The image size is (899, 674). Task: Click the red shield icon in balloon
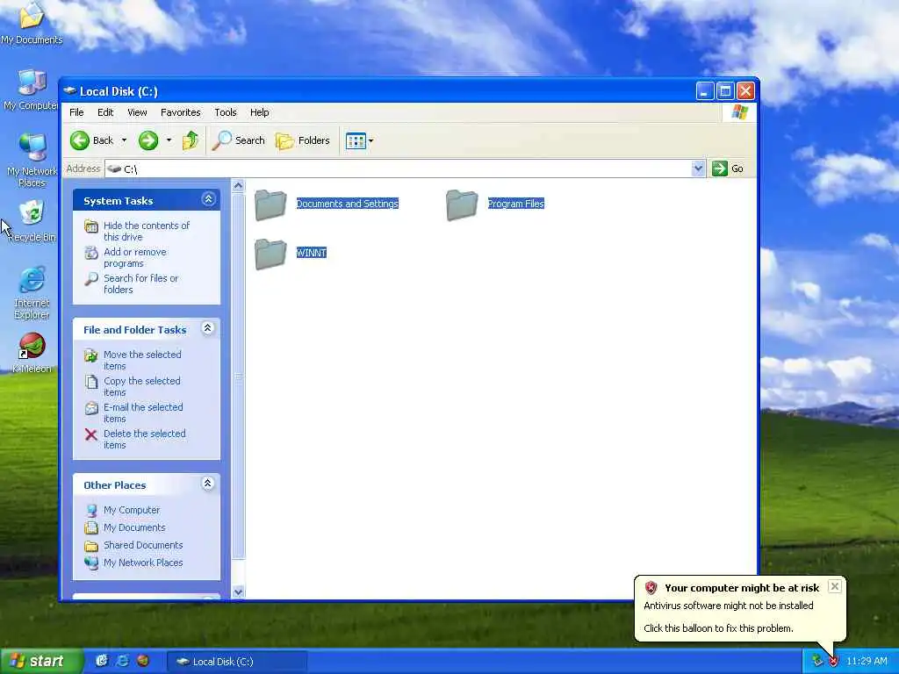651,587
